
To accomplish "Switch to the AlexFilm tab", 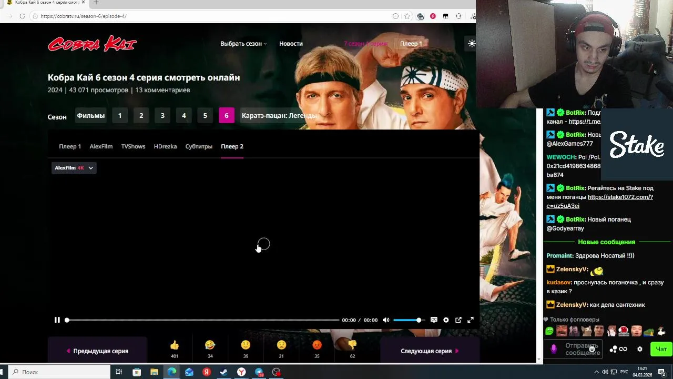I will [x=101, y=146].
